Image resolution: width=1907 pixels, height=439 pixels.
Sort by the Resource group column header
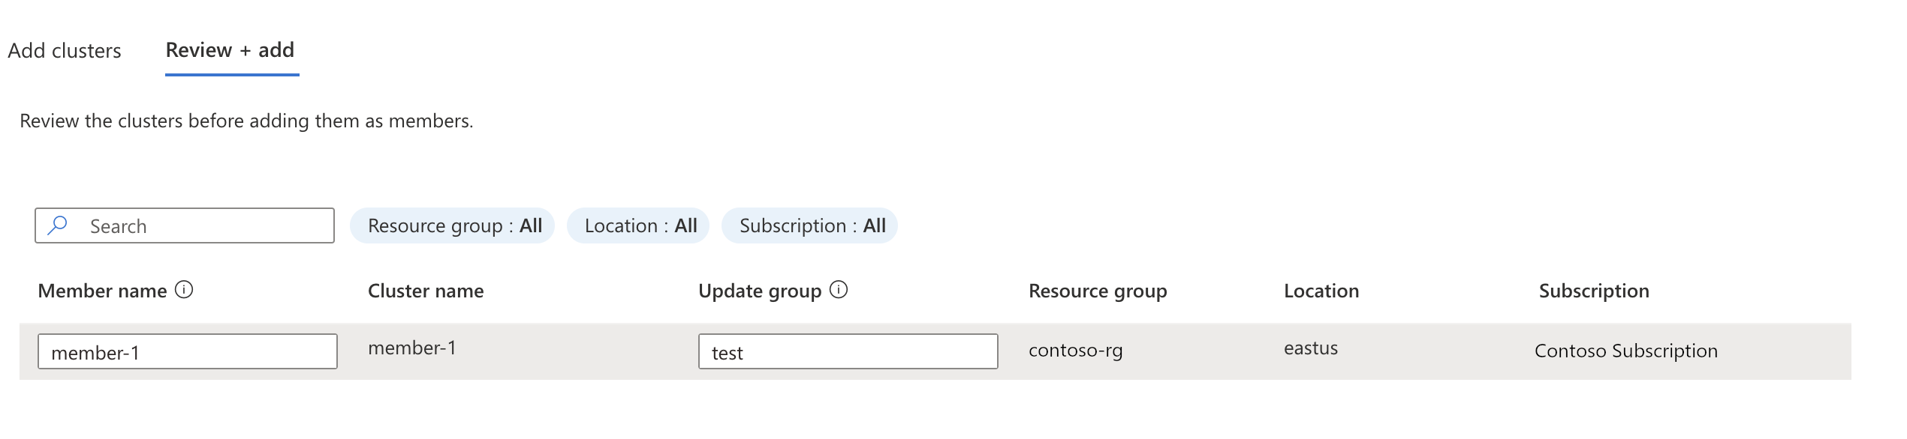1098,291
